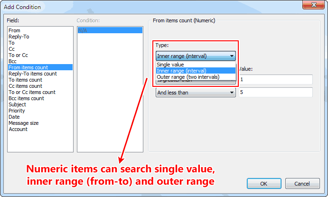This screenshot has width=328, height=197.
Task: Select 'N/A' in the Condition list
Action: point(110,30)
